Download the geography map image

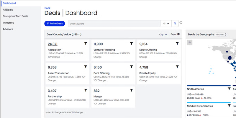(190, 42)
